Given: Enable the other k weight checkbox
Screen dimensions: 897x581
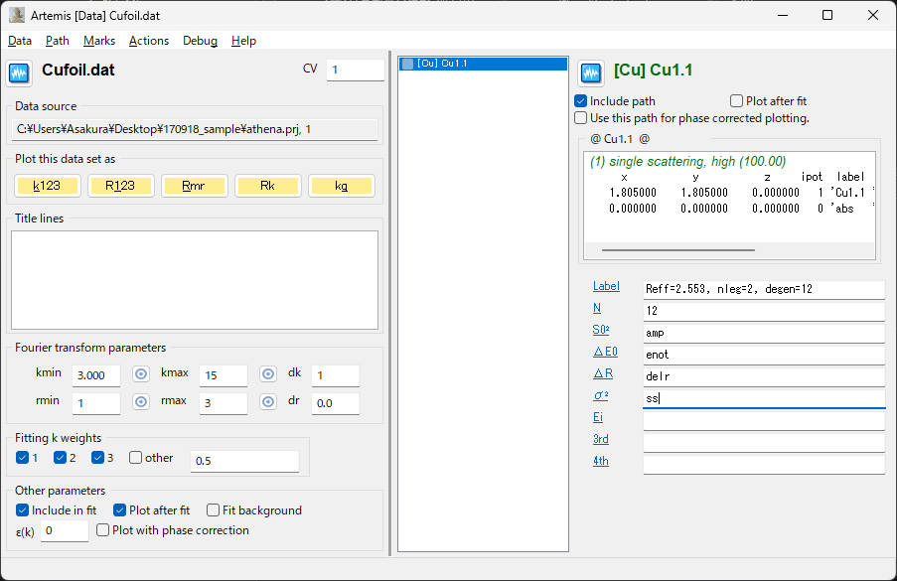Looking at the screenshot, I should pos(135,458).
